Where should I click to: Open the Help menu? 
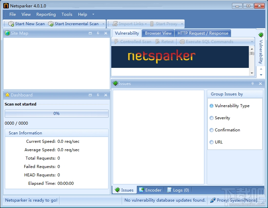82,14
